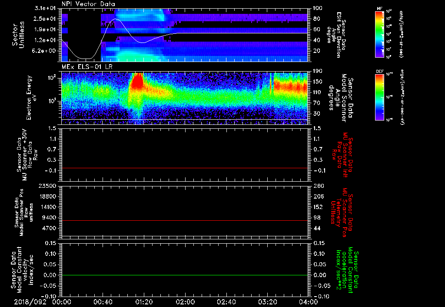
Task: Select the "MEx ELS-01 LR" panel title
Action: coord(87,67)
